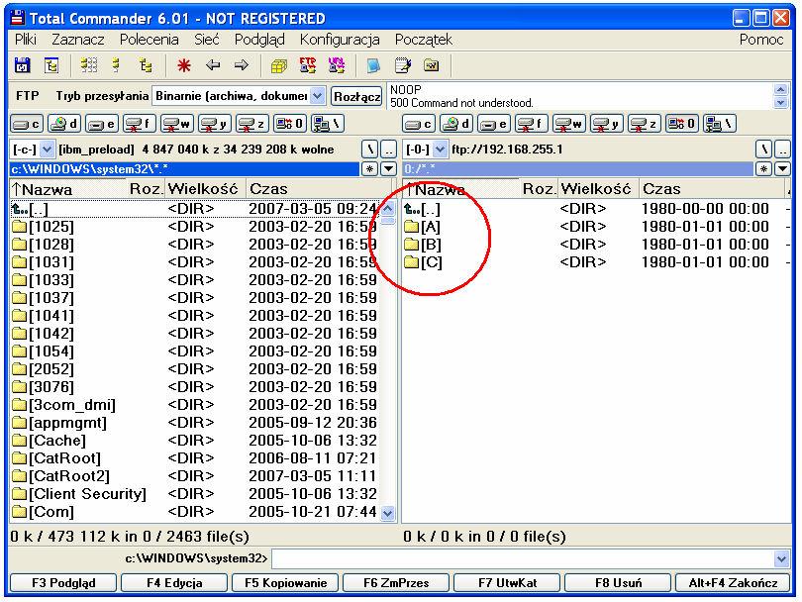
Task: Click the directory tree window toolbar icon
Action: pos(51,65)
